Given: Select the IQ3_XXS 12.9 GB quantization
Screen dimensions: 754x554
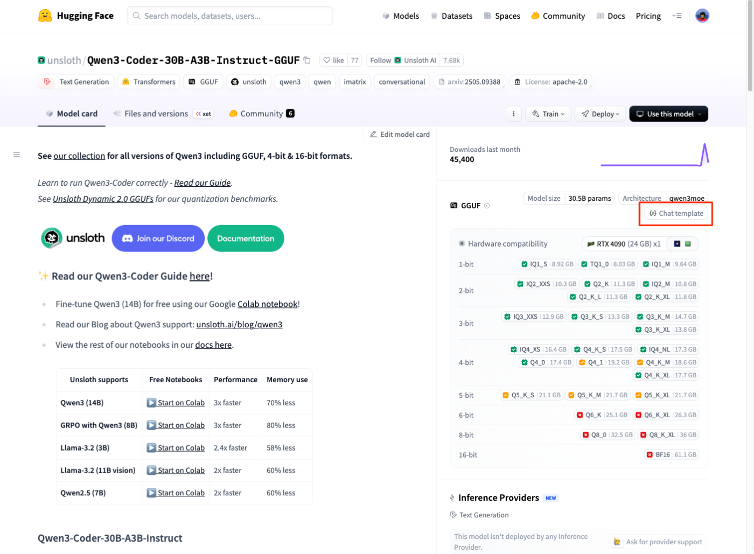Looking at the screenshot, I should click(x=534, y=317).
